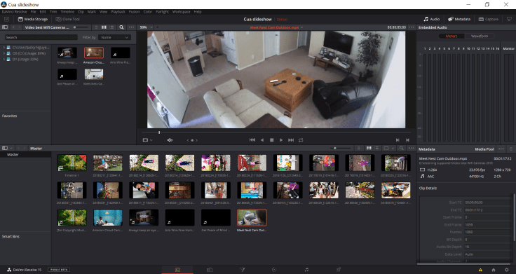Click the media storage search magnifier icon
The height and width of the screenshot is (274, 516).
pyautogui.click(x=121, y=27)
